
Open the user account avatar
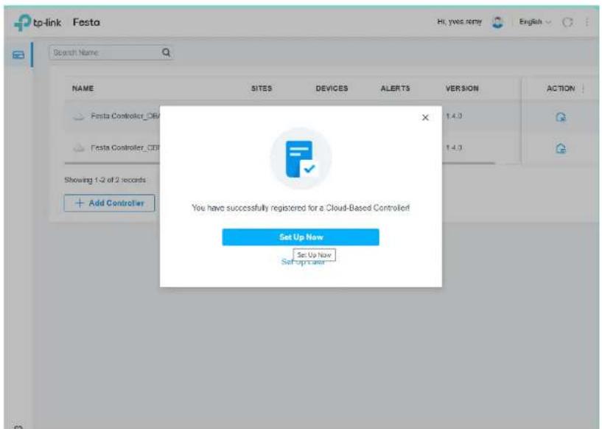(497, 22)
